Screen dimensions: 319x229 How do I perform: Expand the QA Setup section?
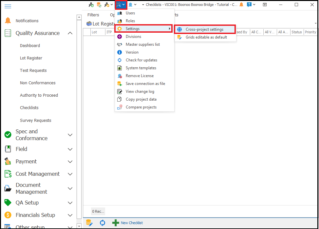point(70,203)
